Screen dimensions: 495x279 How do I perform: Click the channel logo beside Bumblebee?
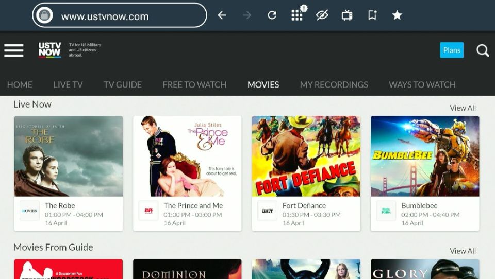(x=386, y=211)
